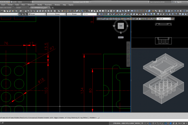Click the WCS label under ViewCube
Image resolution: width=188 pixels, height=125 pixels.
pos(120,37)
